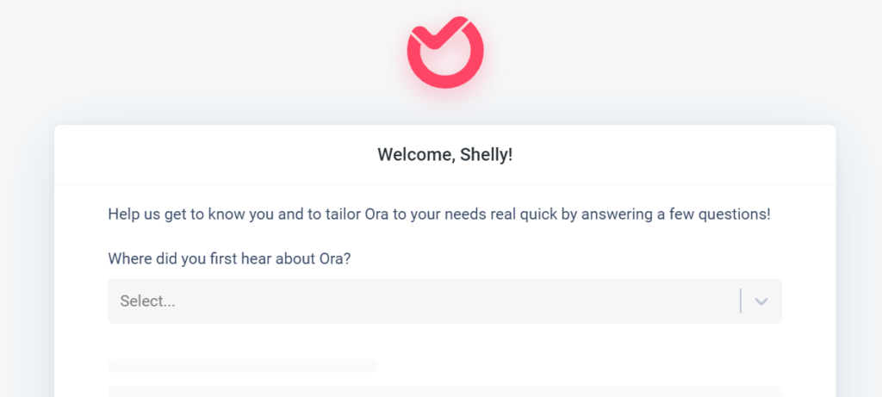Open the 'Where did you first hear' dropdown
The image size is (882, 397).
click(x=445, y=301)
